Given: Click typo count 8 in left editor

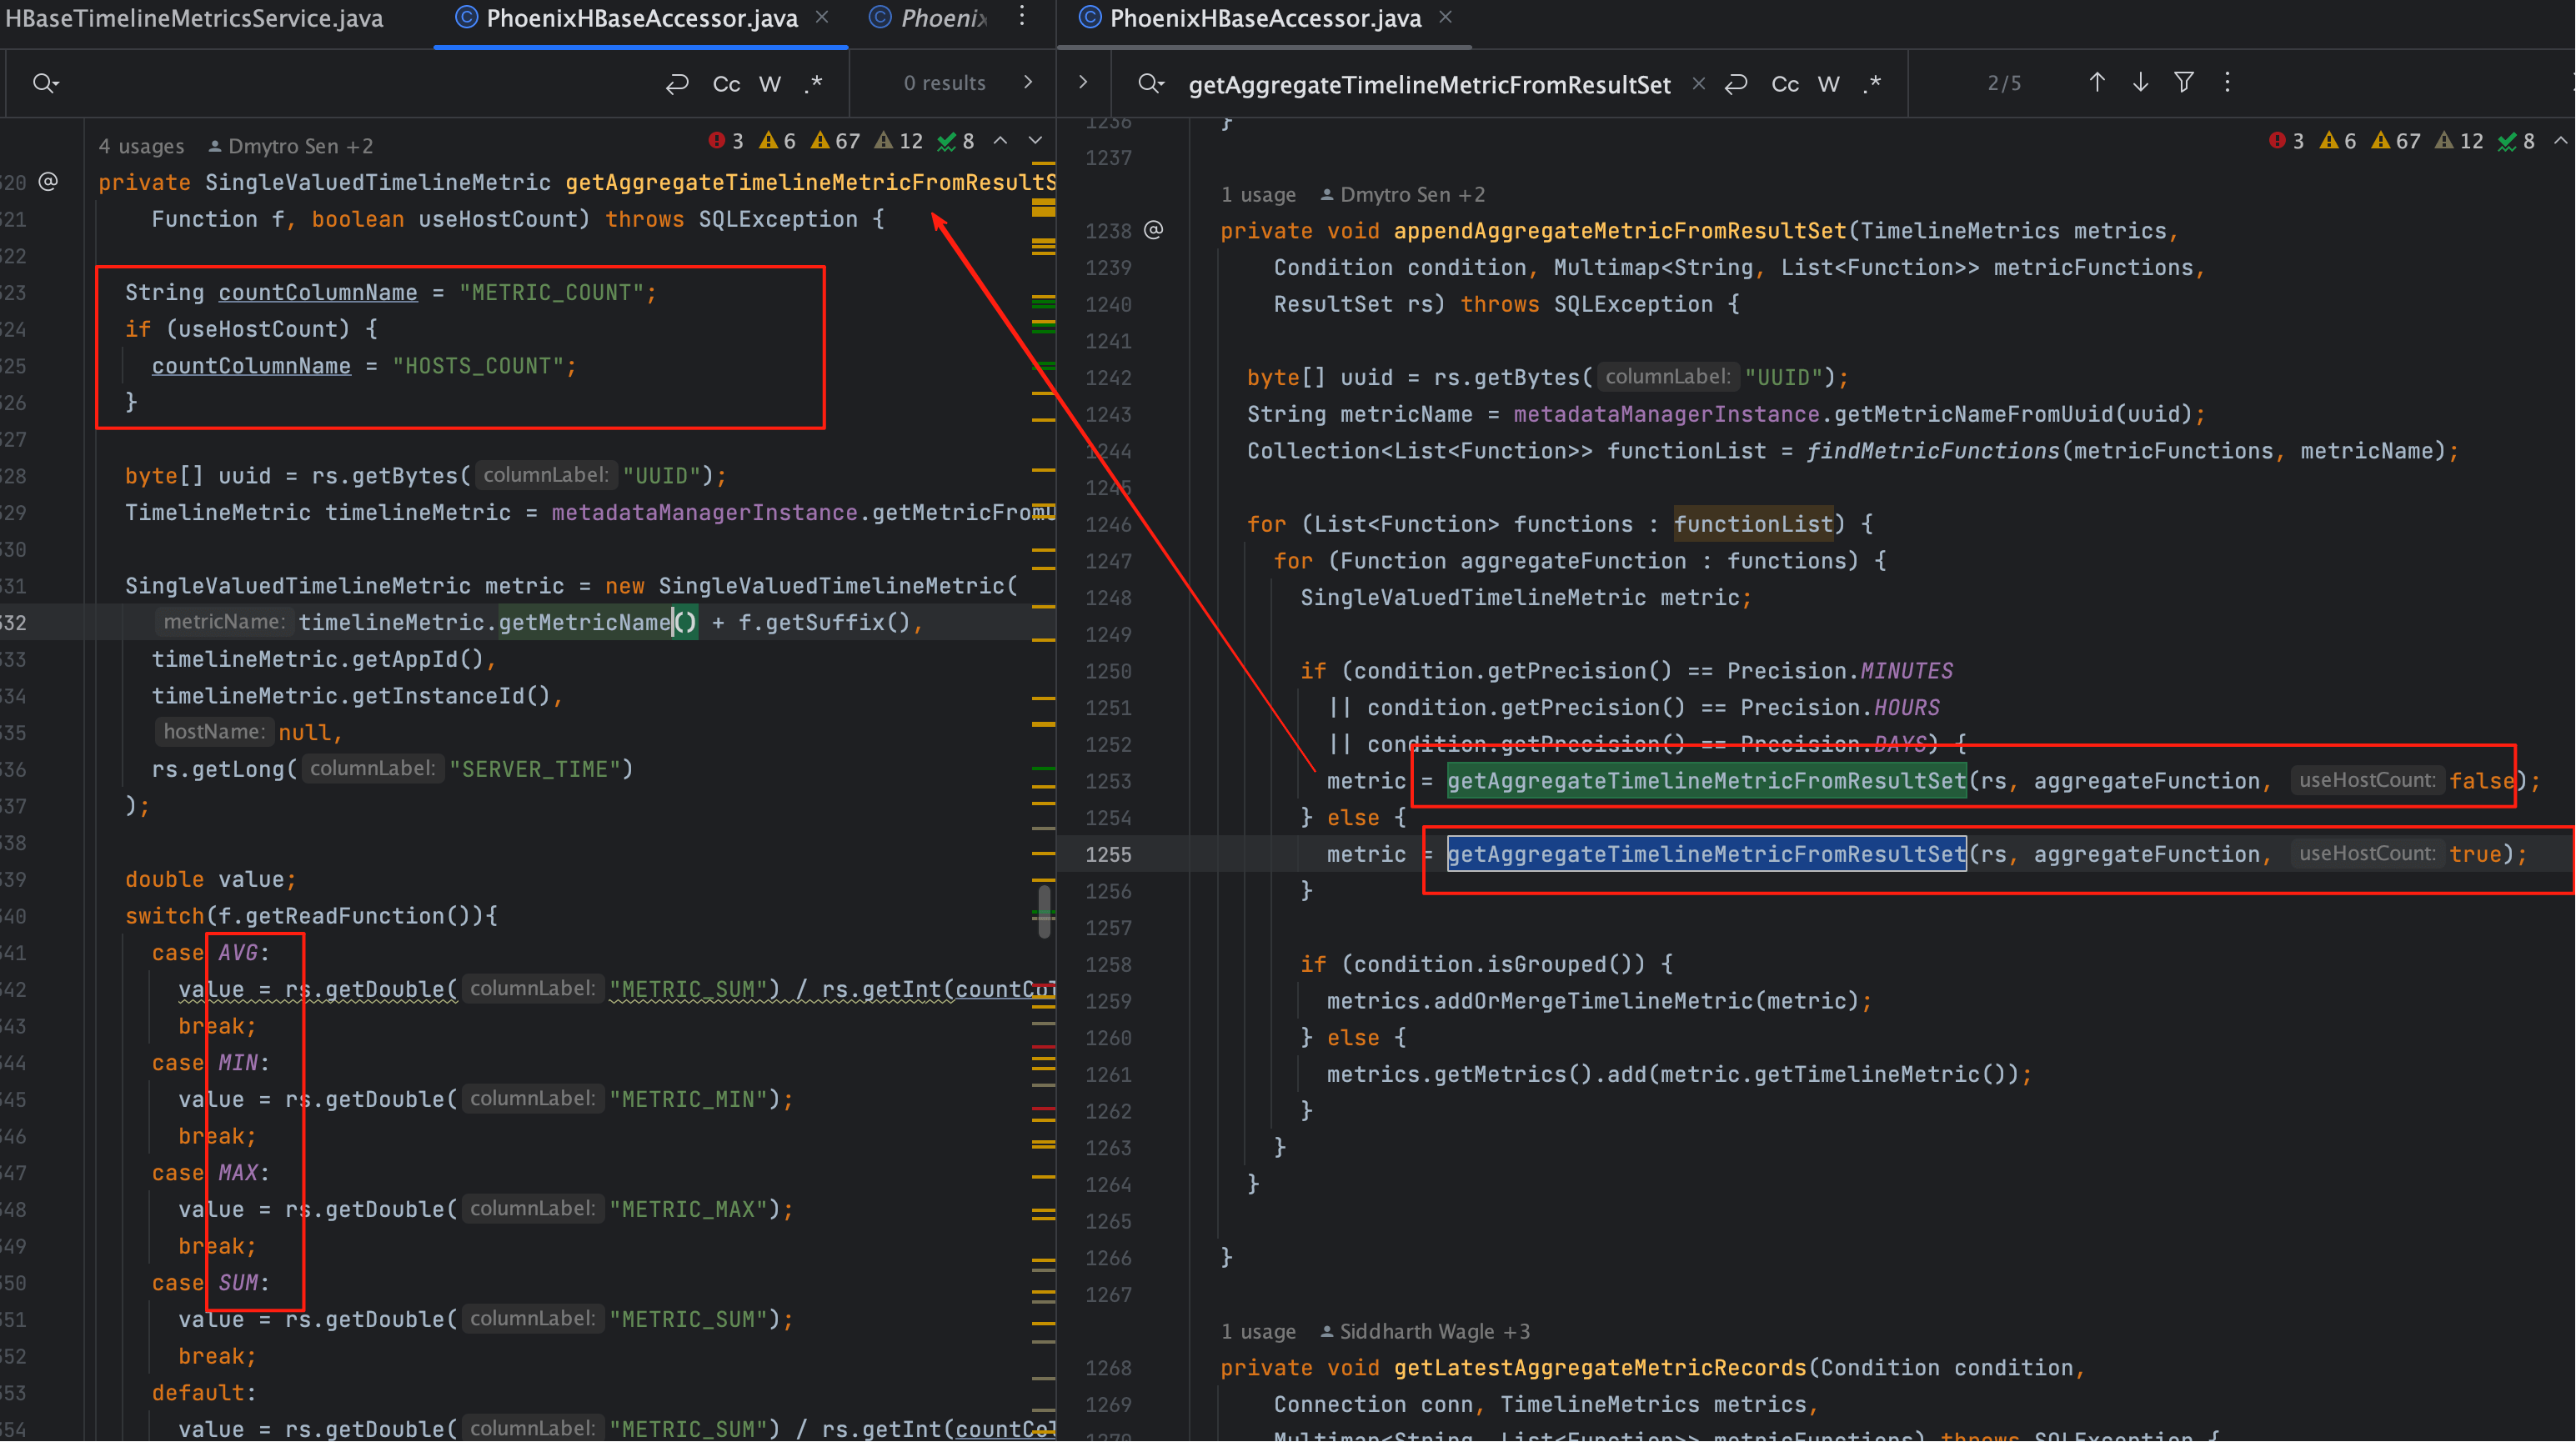Looking at the screenshot, I should click(956, 141).
